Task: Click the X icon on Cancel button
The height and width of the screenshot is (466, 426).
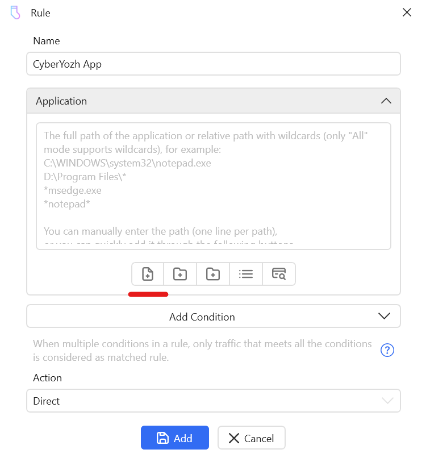Action: (233, 438)
